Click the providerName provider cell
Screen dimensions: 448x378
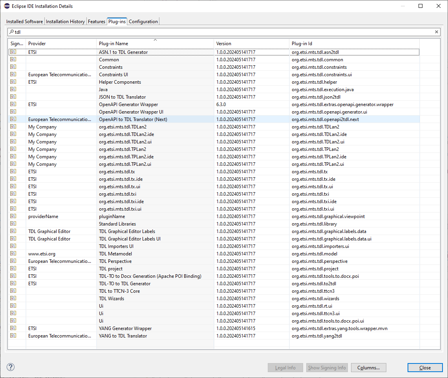click(43, 217)
